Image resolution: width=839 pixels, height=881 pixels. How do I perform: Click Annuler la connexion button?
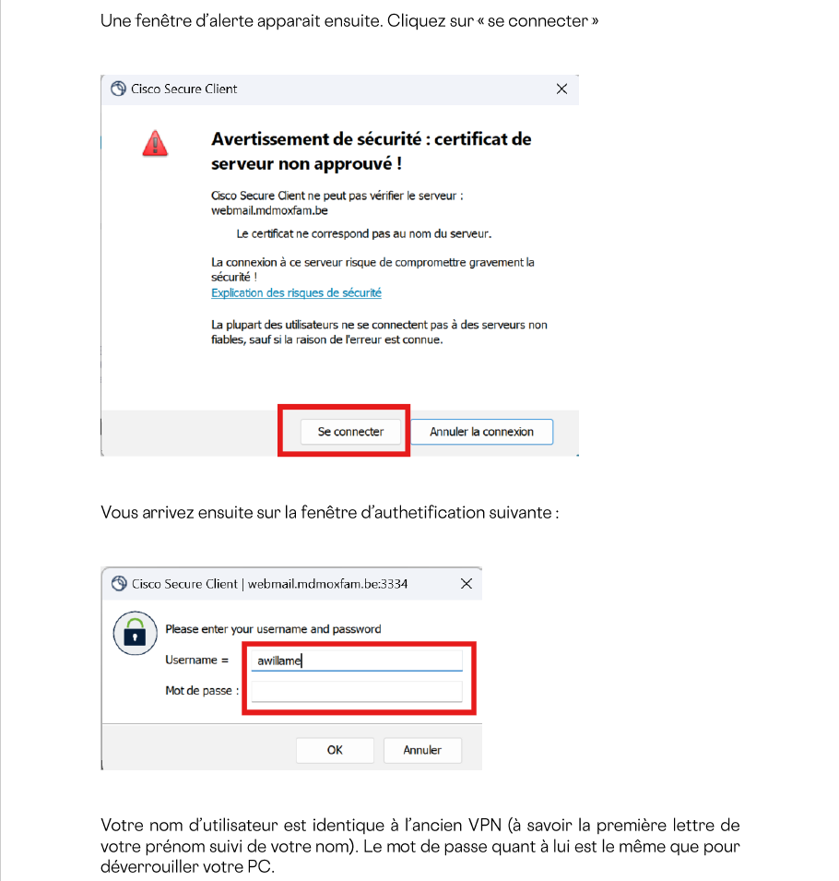pos(482,432)
